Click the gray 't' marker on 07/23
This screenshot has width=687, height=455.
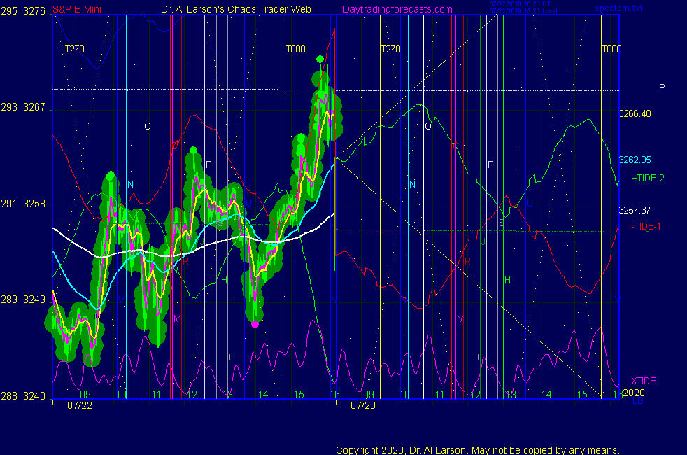[478, 358]
